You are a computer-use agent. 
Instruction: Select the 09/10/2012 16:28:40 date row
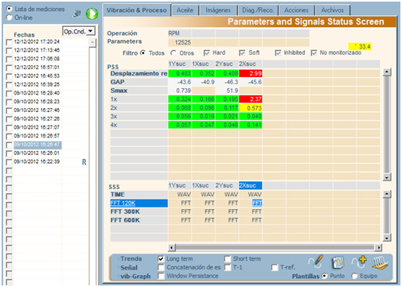(37, 93)
